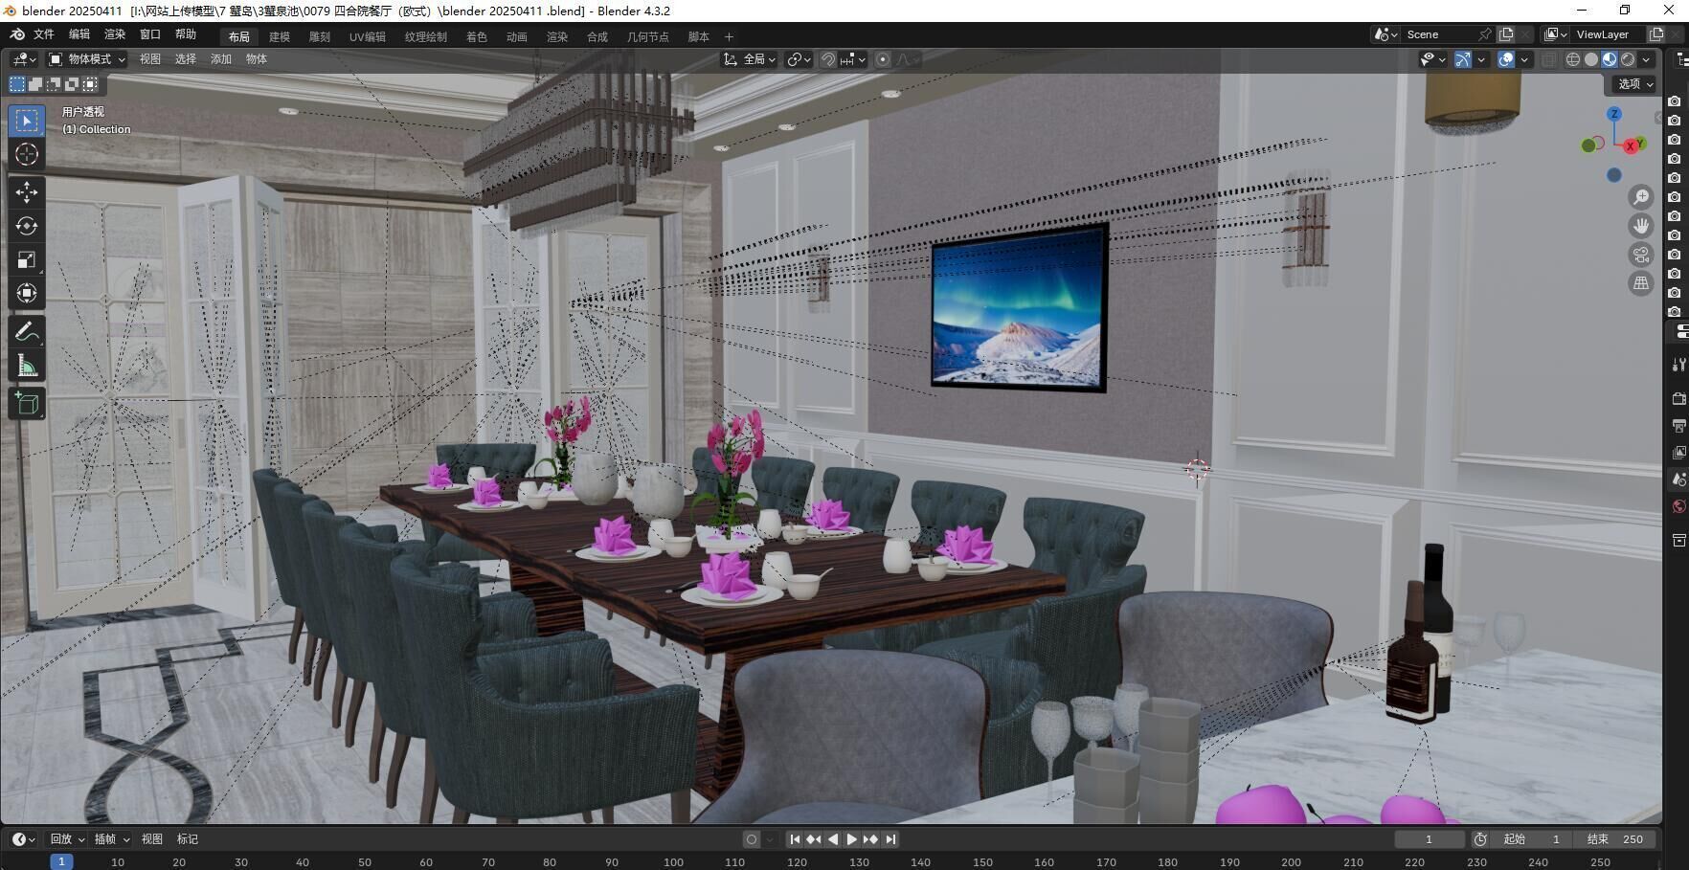Open the 插帧 keying dropdown
Viewport: 1689px width, 870px height.
click(x=111, y=839)
